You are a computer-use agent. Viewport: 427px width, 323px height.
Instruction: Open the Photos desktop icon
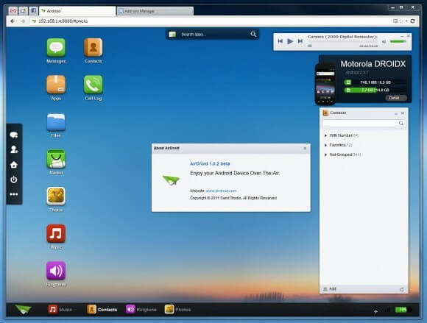click(x=56, y=196)
